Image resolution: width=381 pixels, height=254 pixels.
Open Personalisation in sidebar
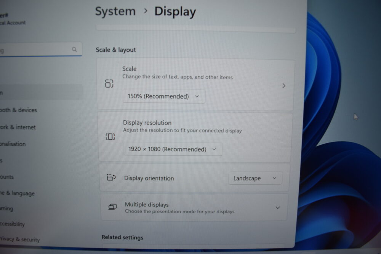(13, 144)
